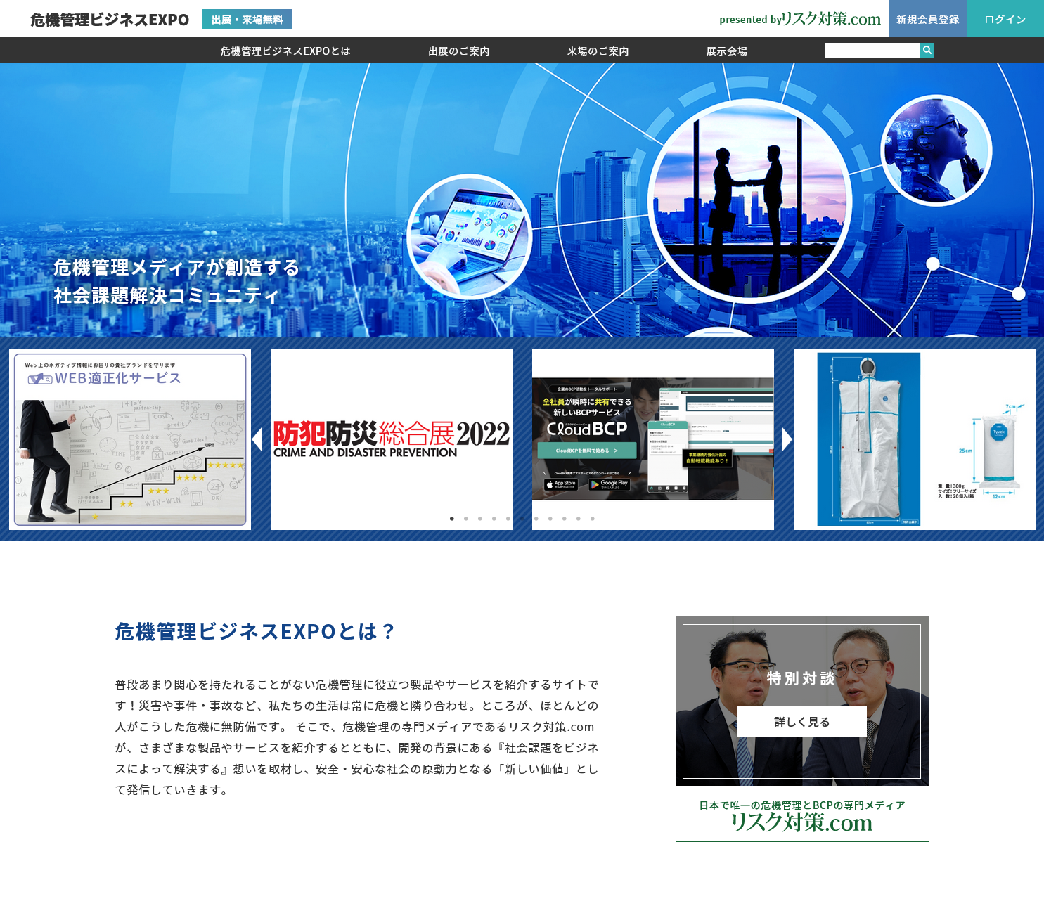Click the 詳しく見る button
Image resolution: width=1044 pixels, height=906 pixels.
(x=802, y=722)
